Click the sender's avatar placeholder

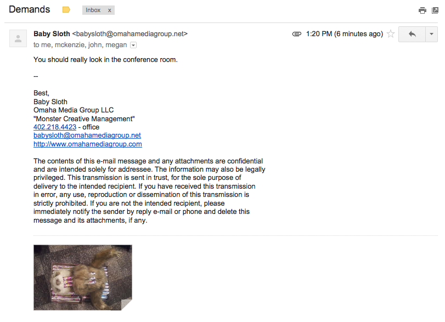coord(18,38)
